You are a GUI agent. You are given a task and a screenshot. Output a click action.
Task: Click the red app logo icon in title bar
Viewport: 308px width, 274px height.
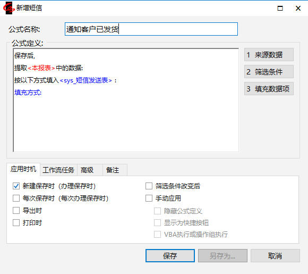[8, 8]
